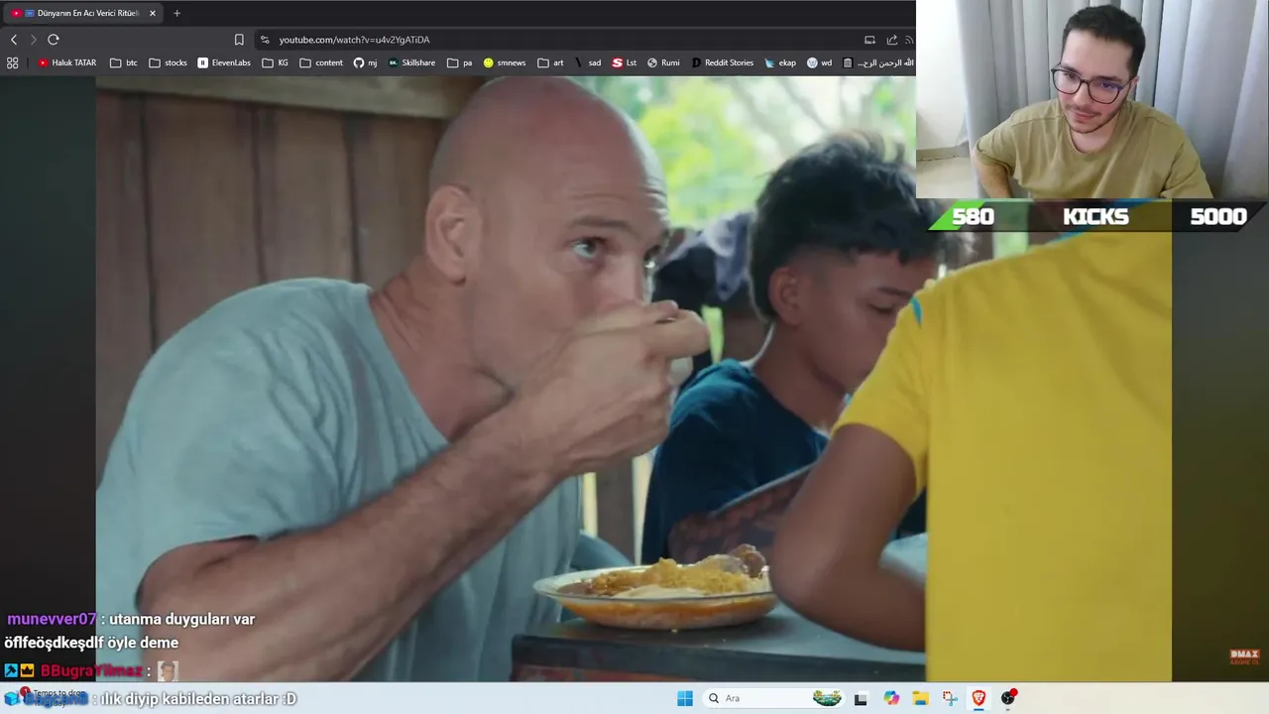1269x714 pixels.
Task: Open the sad bookmark
Action: click(588, 62)
